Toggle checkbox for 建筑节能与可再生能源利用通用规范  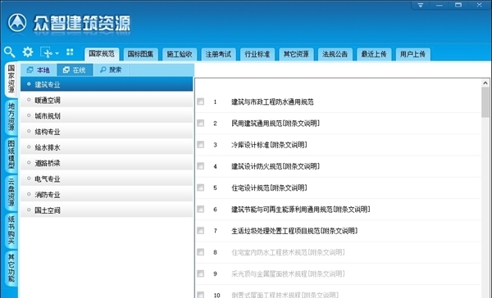click(x=201, y=209)
